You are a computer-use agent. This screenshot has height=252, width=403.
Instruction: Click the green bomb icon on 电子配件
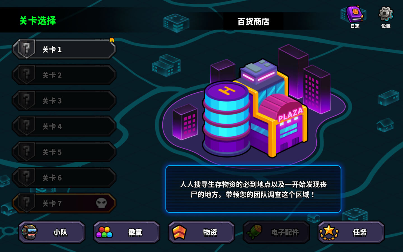(x=254, y=232)
